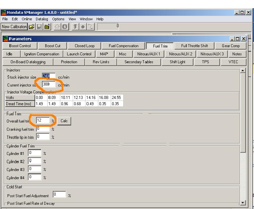Switch to the Boost Control tab

pos(20,46)
